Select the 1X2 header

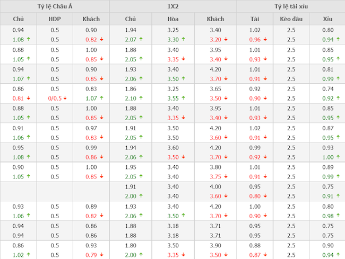point(172,6)
